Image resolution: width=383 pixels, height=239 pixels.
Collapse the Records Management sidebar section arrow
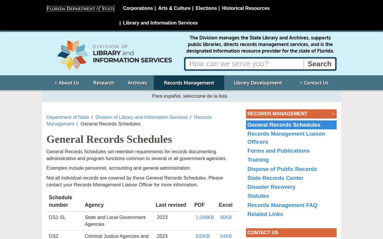click(333, 114)
